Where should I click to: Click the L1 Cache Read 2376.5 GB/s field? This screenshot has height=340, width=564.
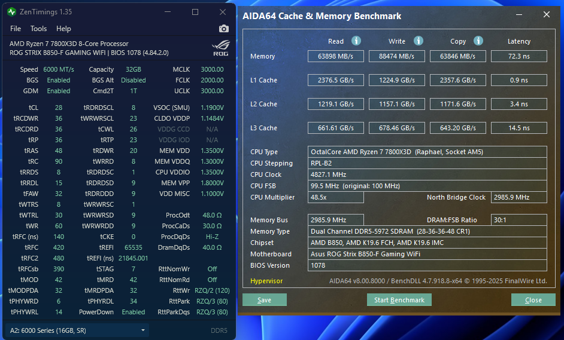click(x=336, y=80)
